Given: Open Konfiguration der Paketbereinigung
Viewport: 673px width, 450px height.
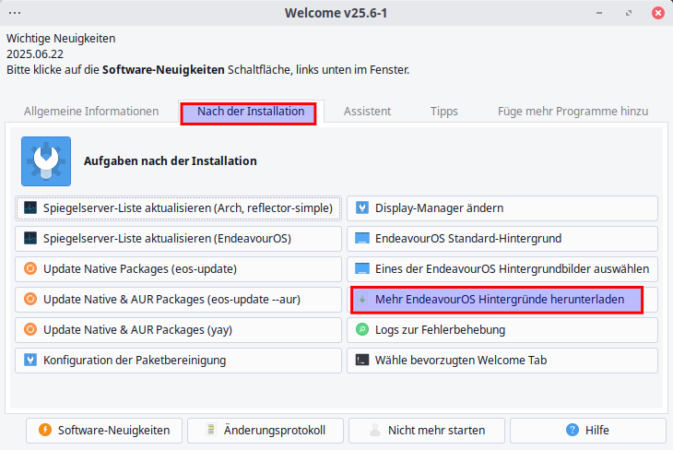Looking at the screenshot, I should click(179, 360).
